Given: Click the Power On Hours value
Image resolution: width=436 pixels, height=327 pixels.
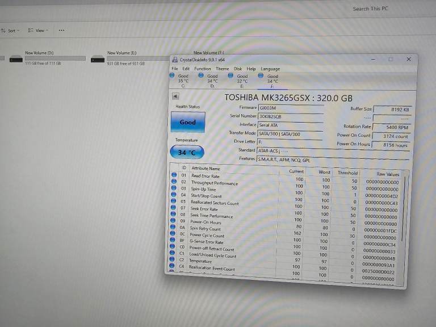Looking at the screenshot, I should point(391,145).
